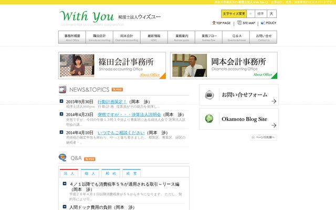Click arrow icon beside 2014年4月10日 news
Image resolution: width=336 pixels, height=210 pixels.
(61, 132)
